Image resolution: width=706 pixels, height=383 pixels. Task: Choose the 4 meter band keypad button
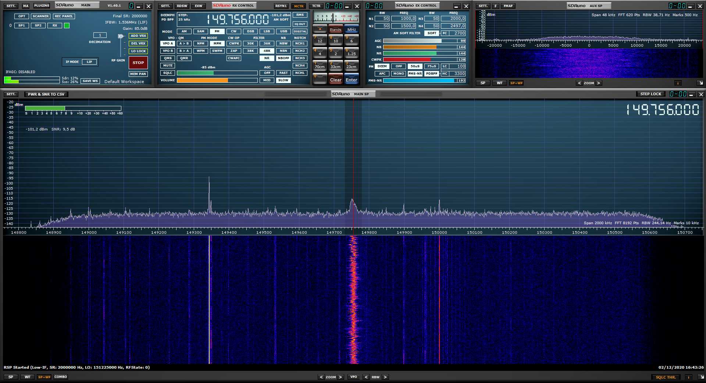[320, 53]
